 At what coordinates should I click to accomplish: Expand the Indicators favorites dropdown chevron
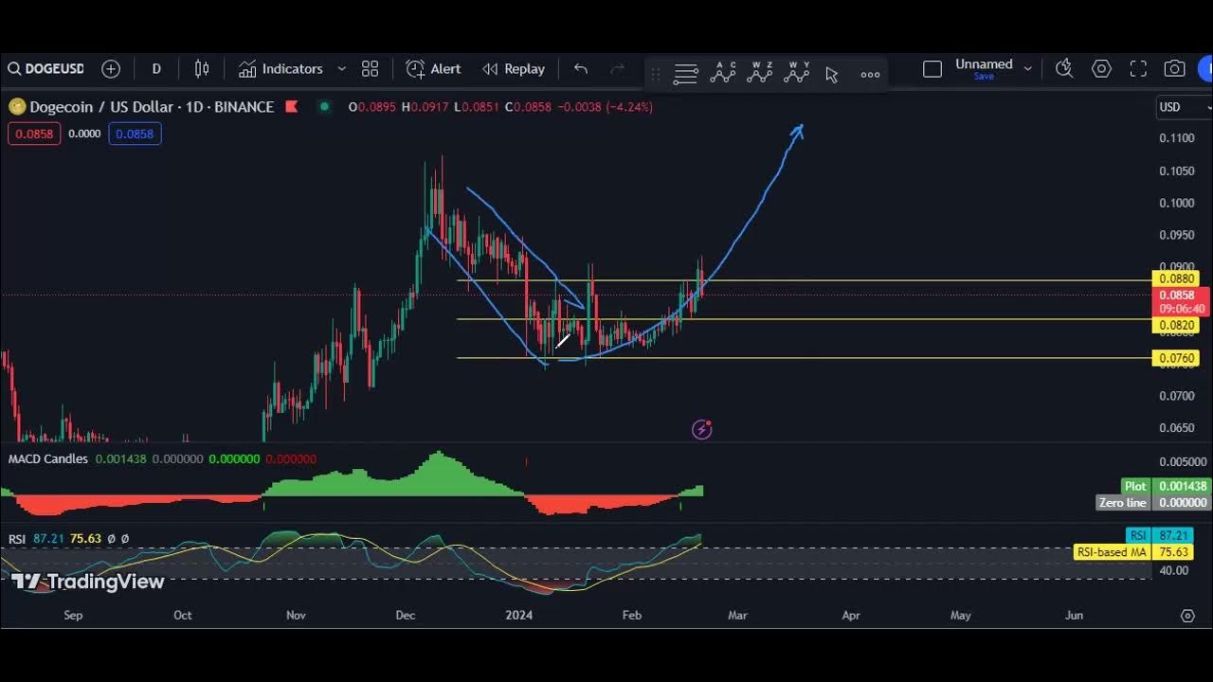[x=342, y=69]
